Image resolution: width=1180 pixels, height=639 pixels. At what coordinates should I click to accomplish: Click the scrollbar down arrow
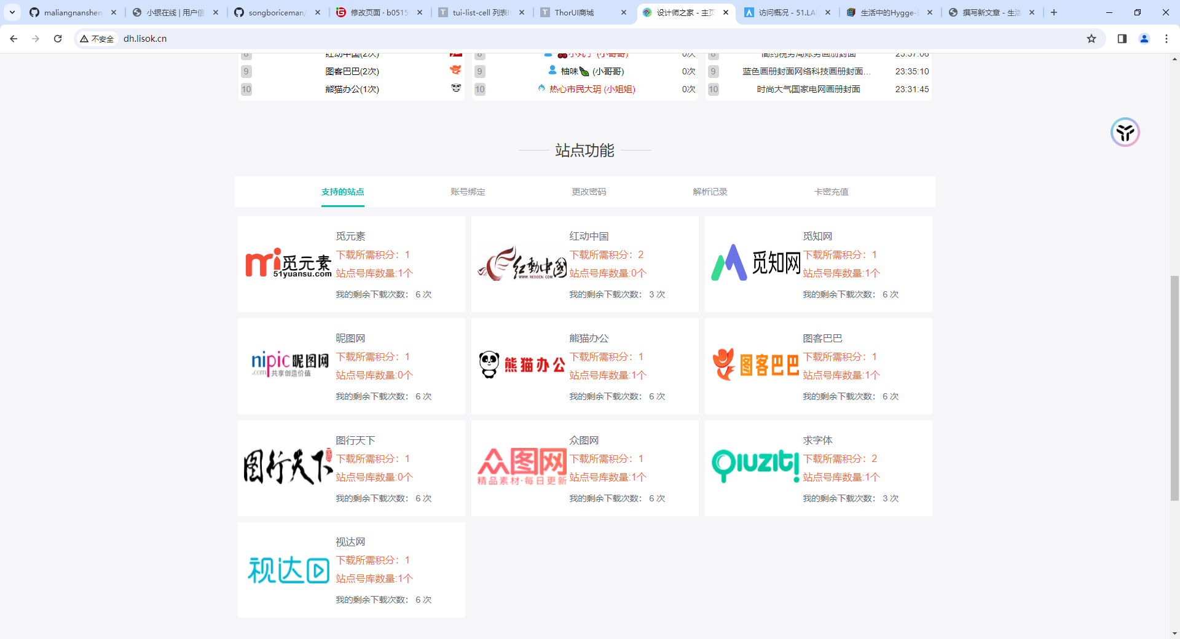1174,633
